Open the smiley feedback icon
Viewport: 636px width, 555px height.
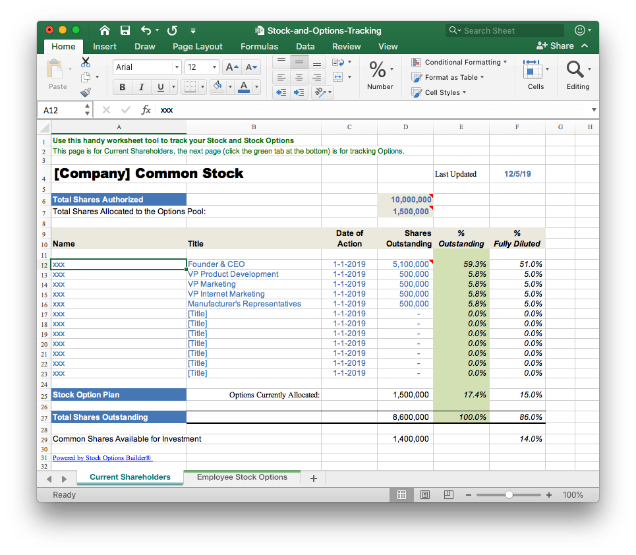pos(580,30)
